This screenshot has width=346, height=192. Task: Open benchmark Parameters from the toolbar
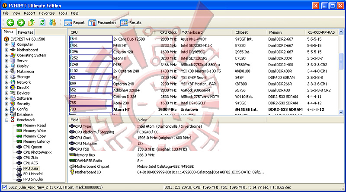(x=103, y=23)
